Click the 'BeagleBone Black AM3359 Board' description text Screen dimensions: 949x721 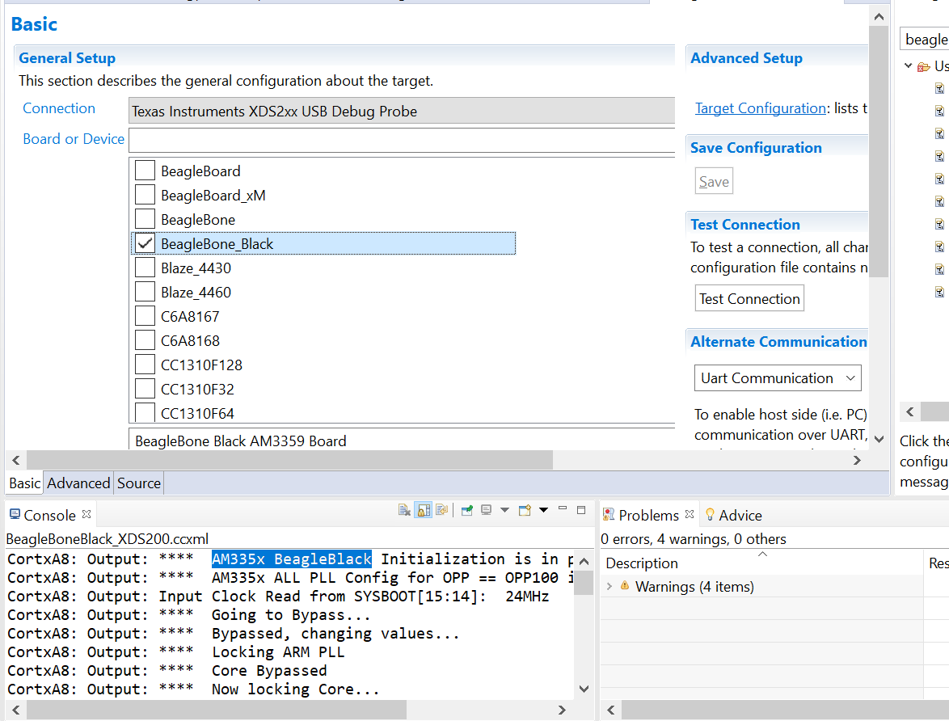pyautogui.click(x=241, y=441)
